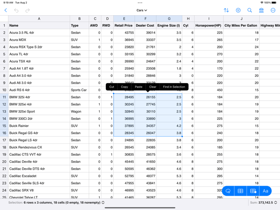Select the Acura MDX cell
Screen dimensions: 280x210
pos(39,40)
